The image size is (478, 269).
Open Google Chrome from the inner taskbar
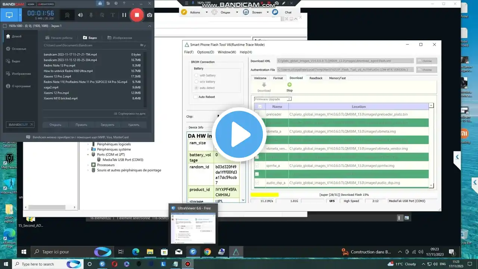coord(207,252)
